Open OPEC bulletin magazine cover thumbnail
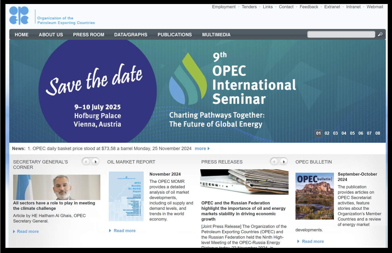This screenshot has width=392, height=253. (x=315, y=196)
